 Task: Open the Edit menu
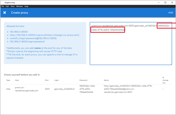pyautogui.click(x=7, y=7)
